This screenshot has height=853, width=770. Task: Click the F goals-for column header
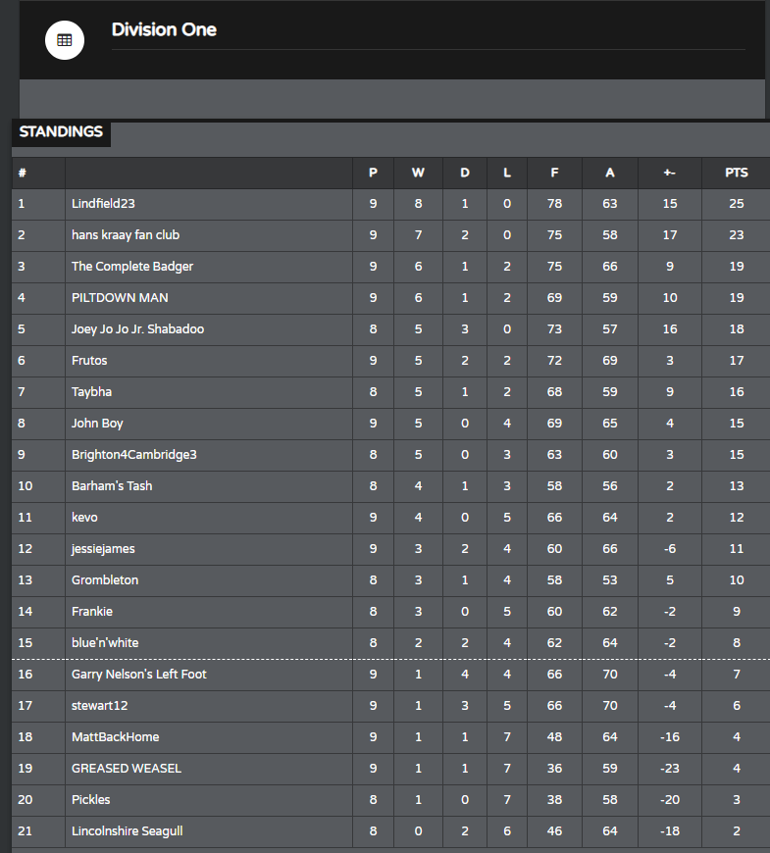[554, 173]
